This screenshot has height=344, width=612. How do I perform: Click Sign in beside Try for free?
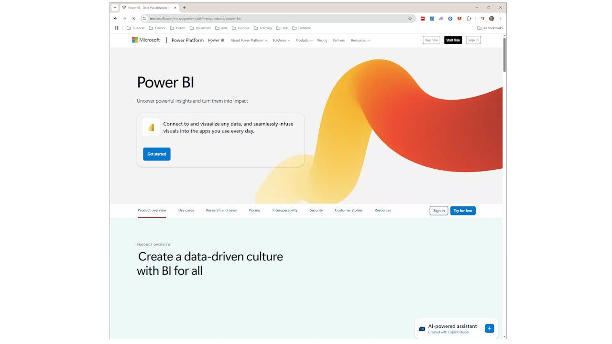point(439,211)
